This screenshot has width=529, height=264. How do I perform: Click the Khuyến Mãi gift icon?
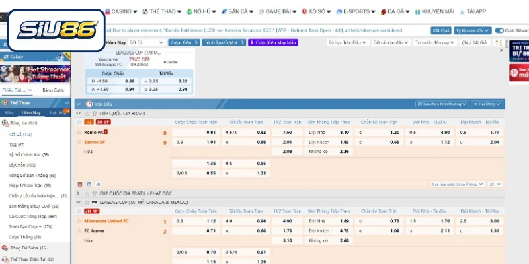(x=418, y=11)
